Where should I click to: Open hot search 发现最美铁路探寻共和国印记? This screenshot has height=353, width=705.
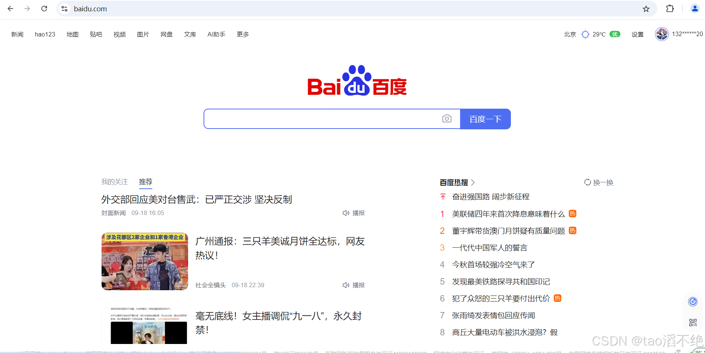[x=501, y=281]
